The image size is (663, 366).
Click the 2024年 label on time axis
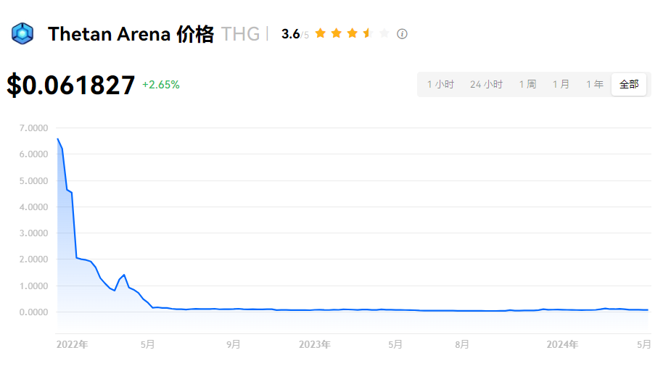(x=562, y=344)
